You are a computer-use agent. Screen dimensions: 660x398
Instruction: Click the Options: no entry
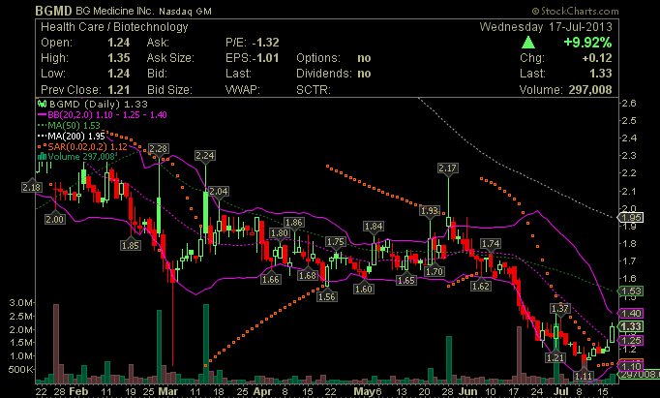click(333, 58)
